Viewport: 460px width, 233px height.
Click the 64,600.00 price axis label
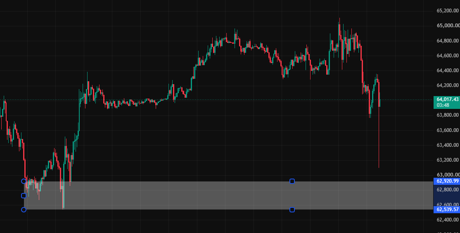point(447,56)
